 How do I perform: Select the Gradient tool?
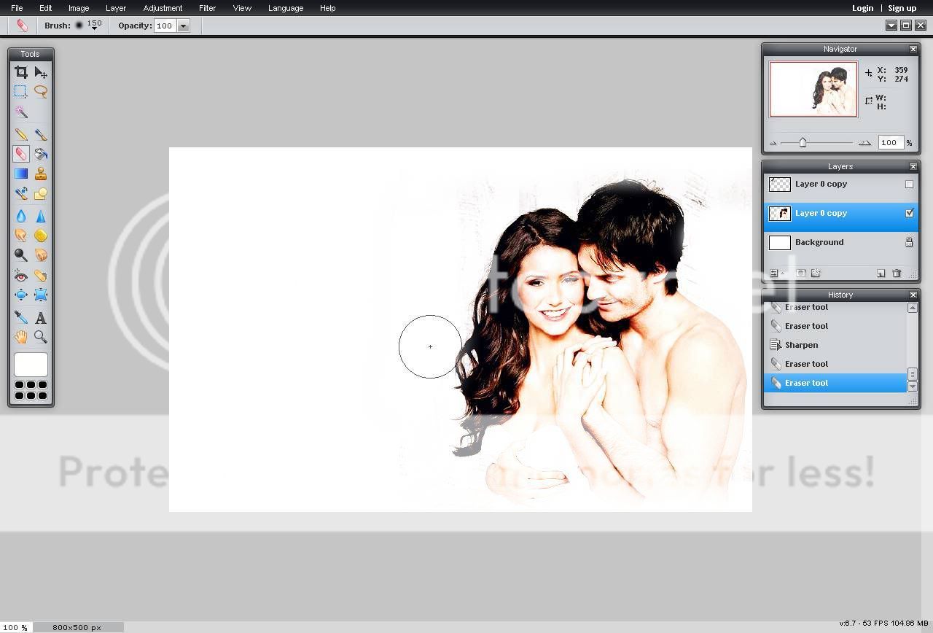(x=21, y=174)
